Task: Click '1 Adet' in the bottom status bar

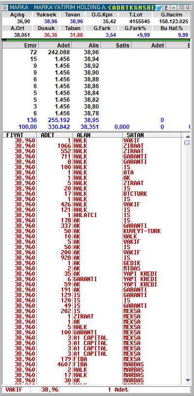Action: click(x=118, y=390)
